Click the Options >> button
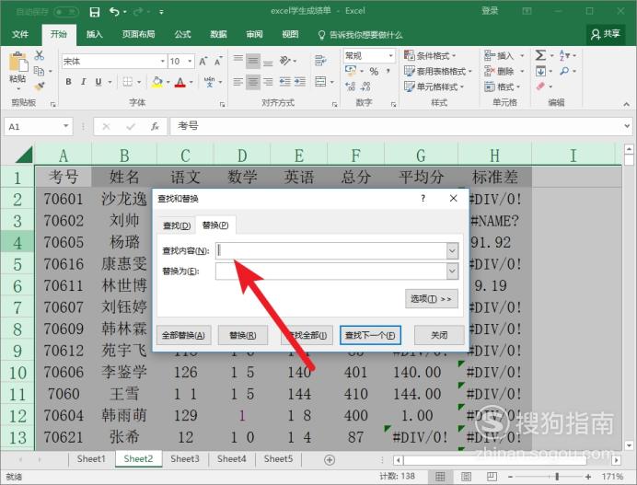 tap(432, 299)
